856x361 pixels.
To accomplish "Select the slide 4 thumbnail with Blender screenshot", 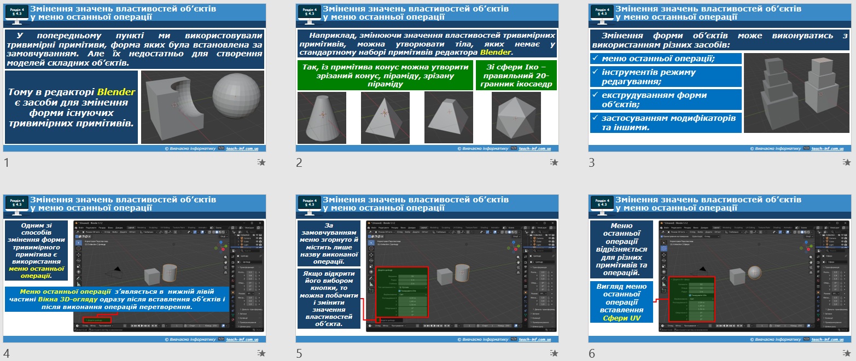I will click(135, 269).
